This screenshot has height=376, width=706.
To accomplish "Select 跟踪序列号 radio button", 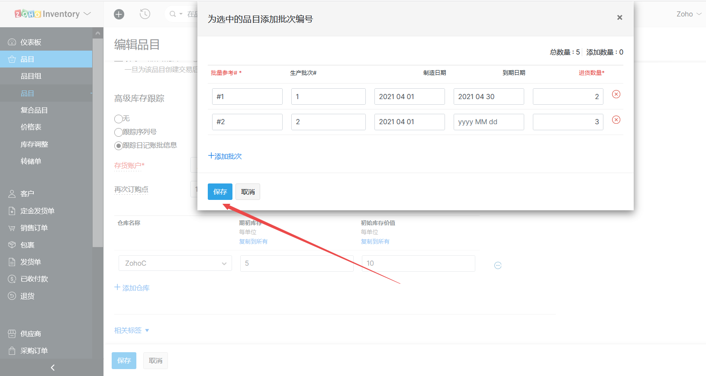I will pos(118,132).
